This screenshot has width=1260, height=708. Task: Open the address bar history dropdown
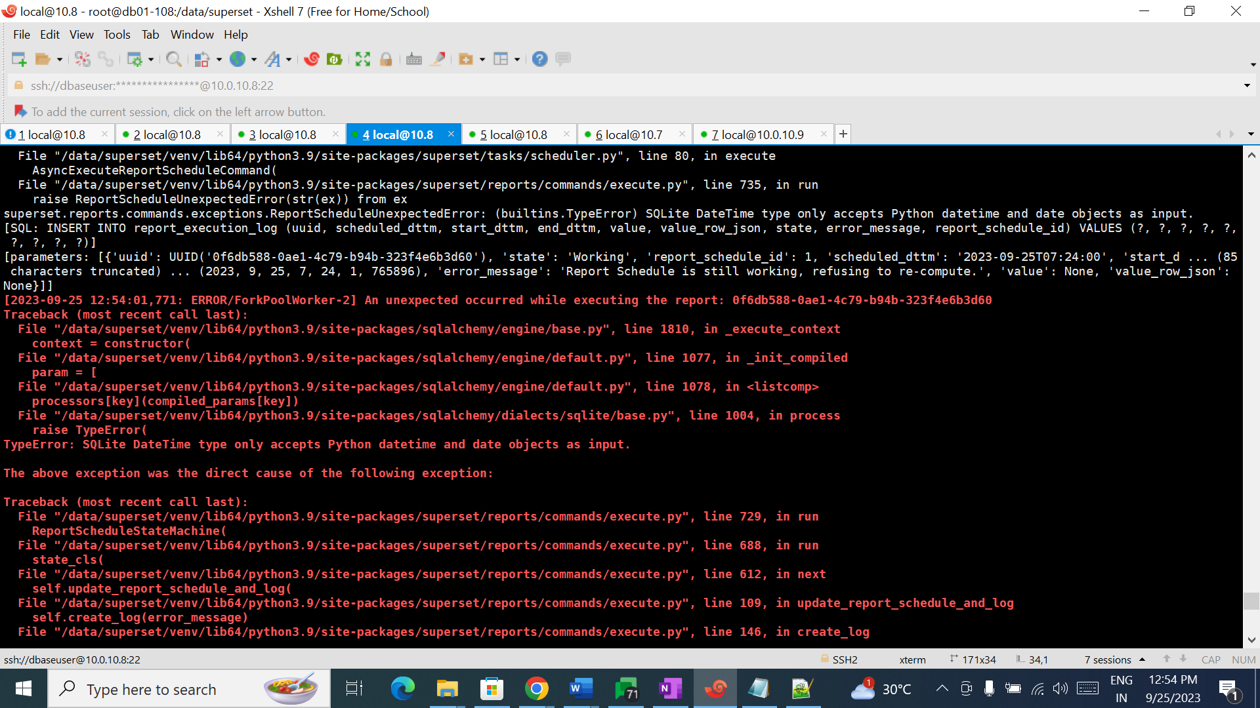[x=1246, y=85]
